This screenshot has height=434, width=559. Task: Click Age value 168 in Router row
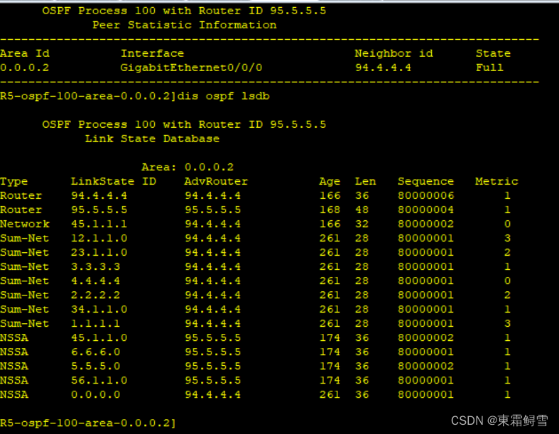point(330,210)
